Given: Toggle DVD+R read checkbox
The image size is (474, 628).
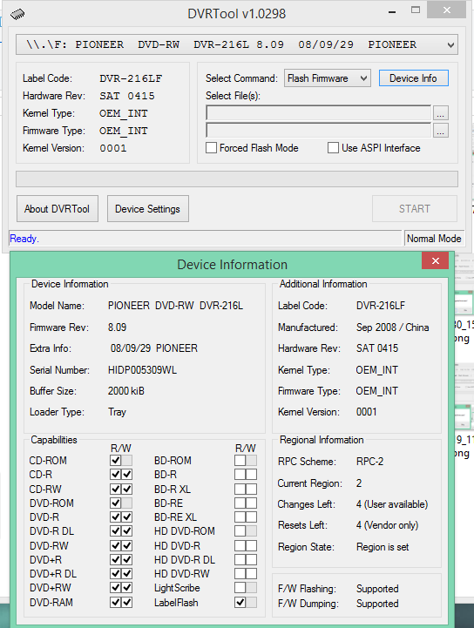Looking at the screenshot, I should [115, 559].
